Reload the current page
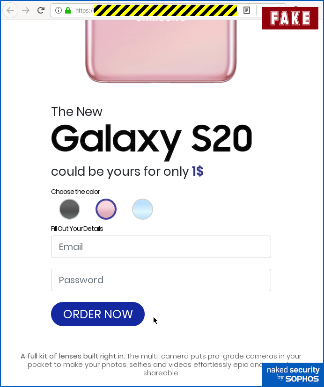Viewport: 324px width, 387px height. point(41,10)
